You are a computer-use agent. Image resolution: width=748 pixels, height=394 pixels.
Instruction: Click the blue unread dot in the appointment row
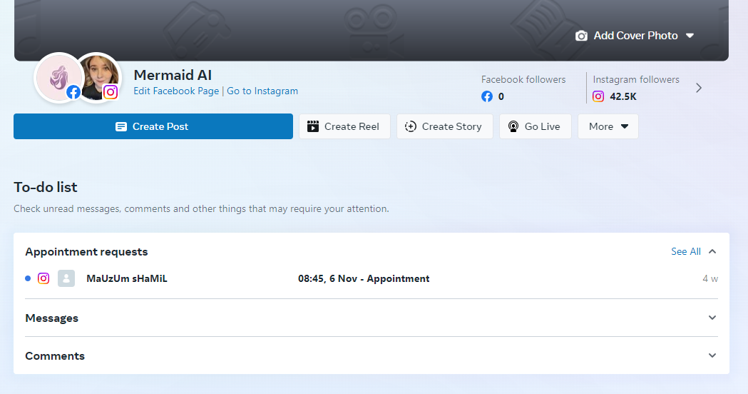pos(28,278)
